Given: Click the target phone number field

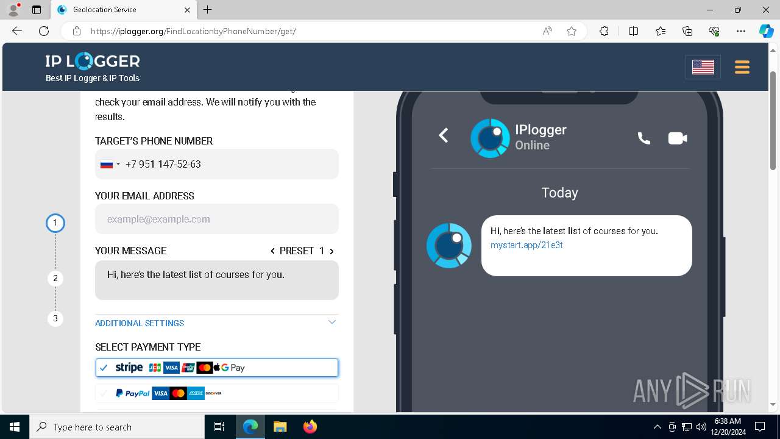Looking at the screenshot, I should point(217,164).
